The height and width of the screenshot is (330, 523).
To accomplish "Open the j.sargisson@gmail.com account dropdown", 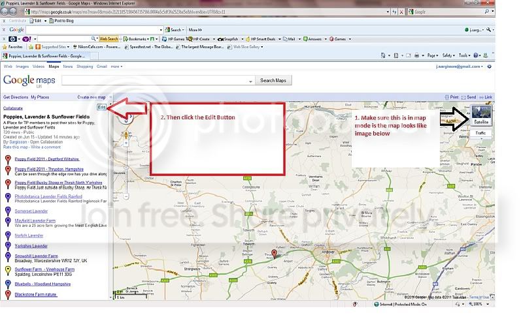I will click(x=460, y=67).
